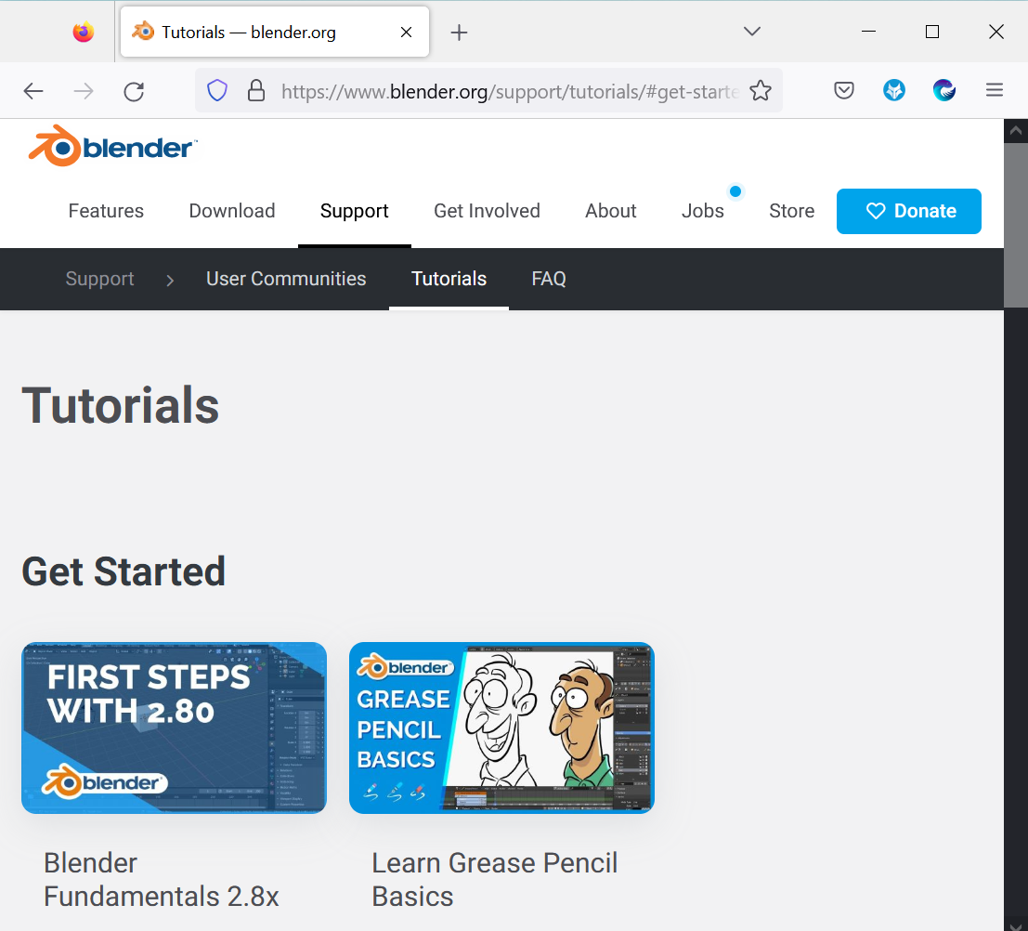This screenshot has height=931, width=1028.
Task: Save the page to Pocket
Action: click(x=844, y=90)
